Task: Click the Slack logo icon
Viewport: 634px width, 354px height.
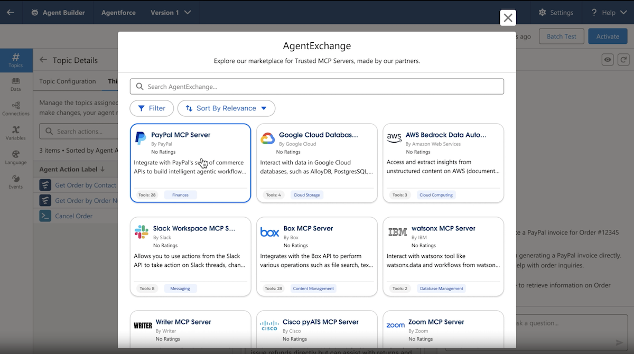Action: click(x=142, y=232)
